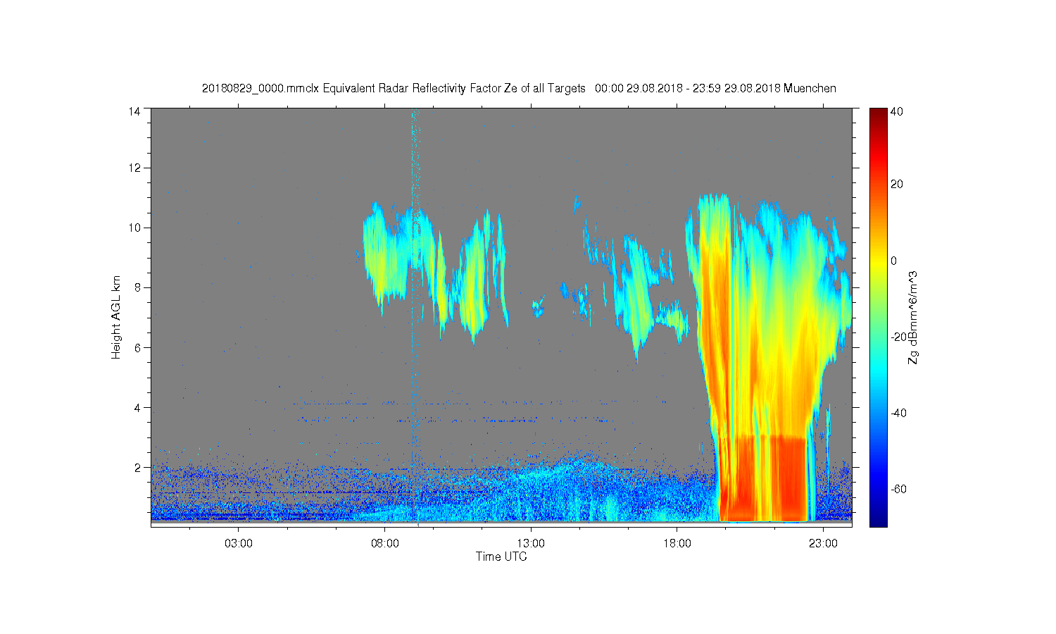Click the height tick label 2
This screenshot has width=1056, height=634.
(x=137, y=467)
